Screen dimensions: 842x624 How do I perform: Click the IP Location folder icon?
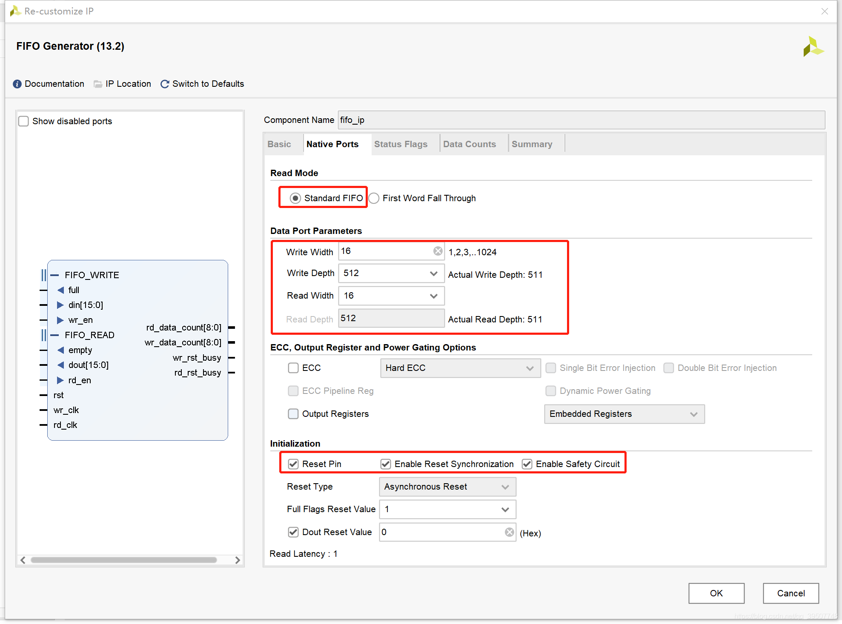click(98, 84)
